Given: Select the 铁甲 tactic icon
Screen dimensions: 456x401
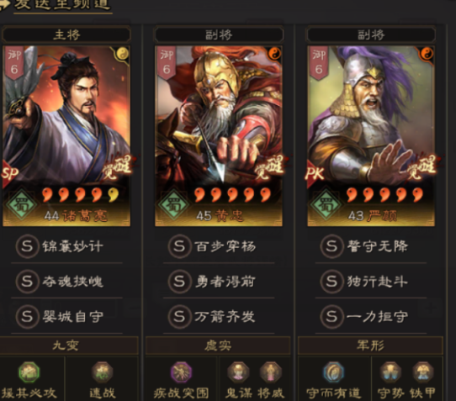Looking at the screenshot, I should click(x=423, y=372).
